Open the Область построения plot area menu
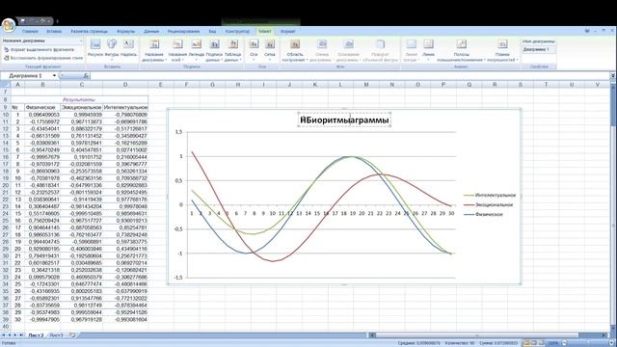Image resolution: width=617 pixels, height=347 pixels. pyautogui.click(x=295, y=50)
